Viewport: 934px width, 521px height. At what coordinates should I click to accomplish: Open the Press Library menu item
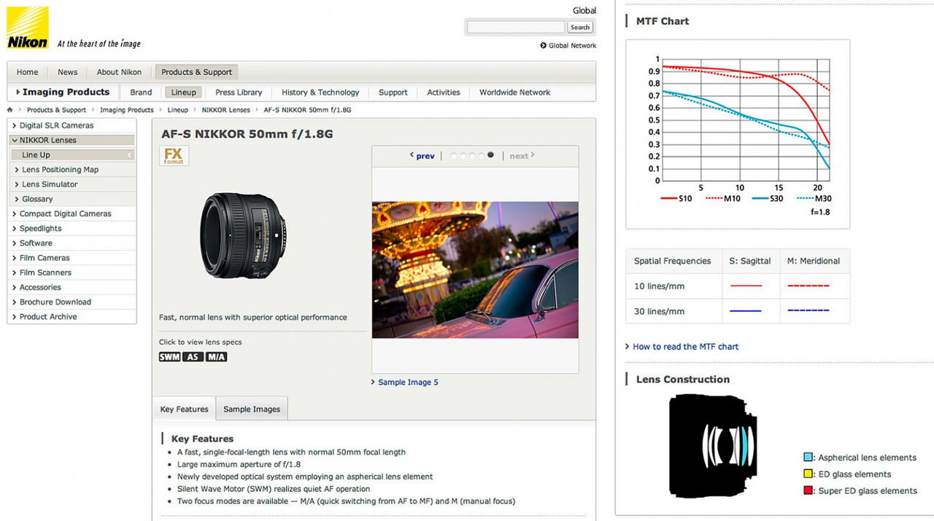[x=238, y=92]
